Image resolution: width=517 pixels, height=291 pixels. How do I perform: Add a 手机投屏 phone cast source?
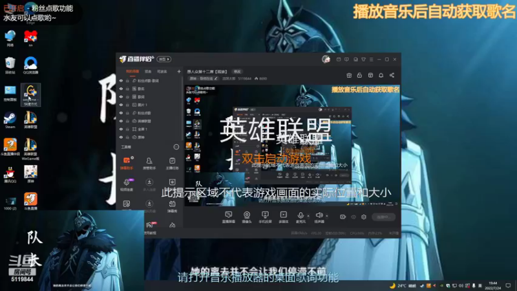pyautogui.click(x=265, y=217)
